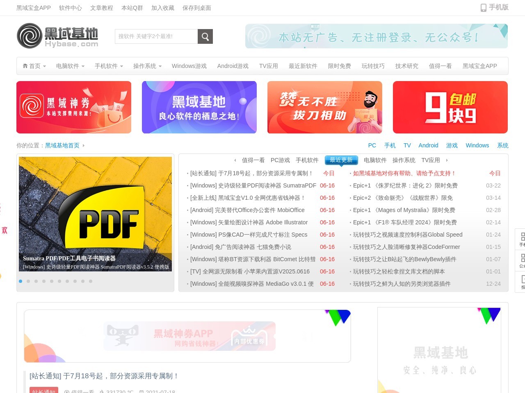Open 技术研究 in the navigation bar
Screen dimensions: 525x393
point(407,66)
